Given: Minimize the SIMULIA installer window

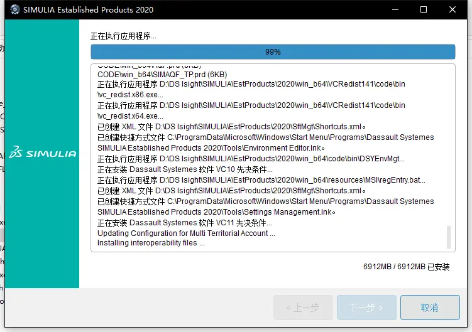Looking at the screenshot, I should click(x=395, y=9).
